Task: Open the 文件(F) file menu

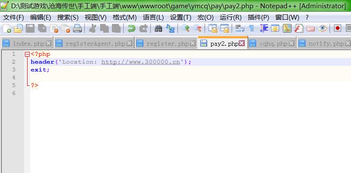Action: [x=13, y=17]
